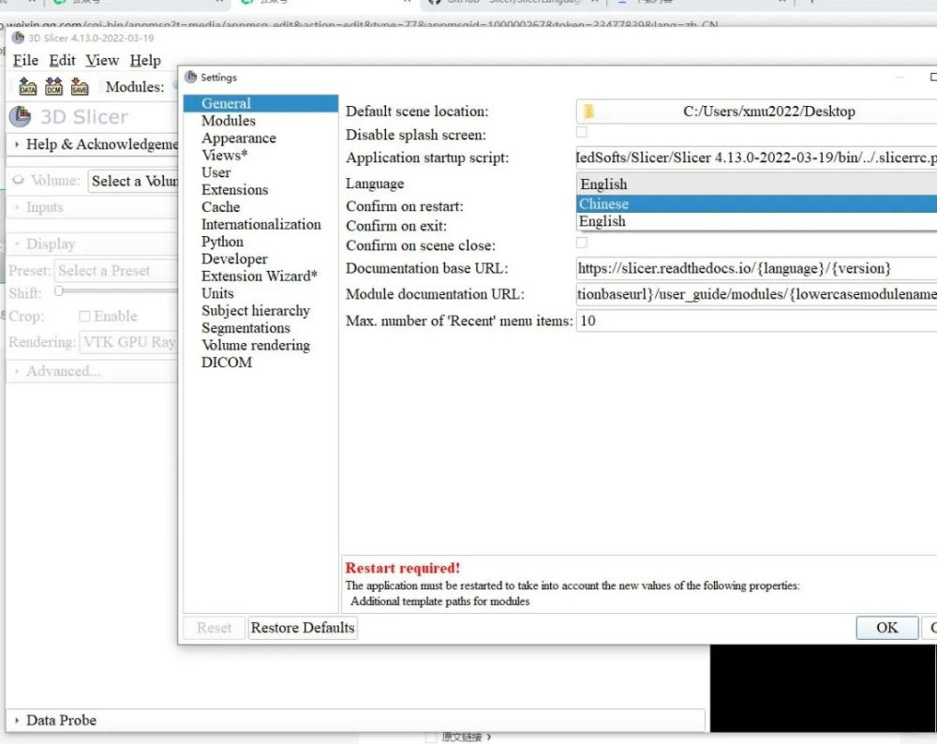The image size is (937, 744).
Task: Select Extension Wizard* settings page
Action: click(x=259, y=276)
